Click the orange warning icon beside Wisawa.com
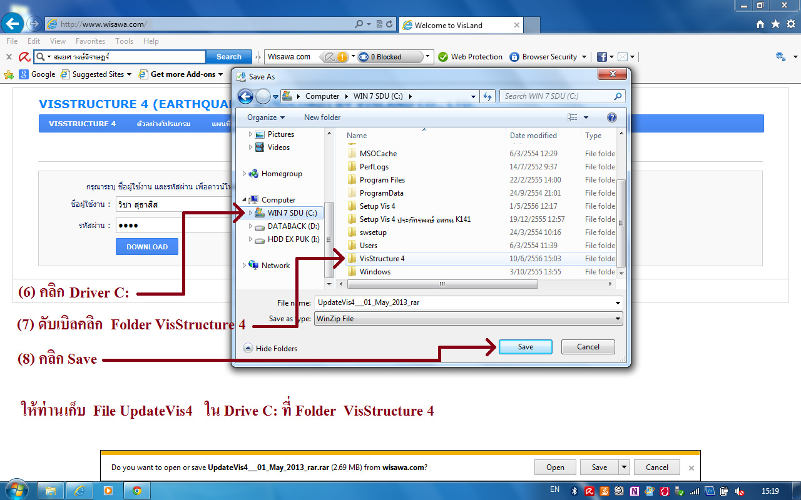 (342, 57)
